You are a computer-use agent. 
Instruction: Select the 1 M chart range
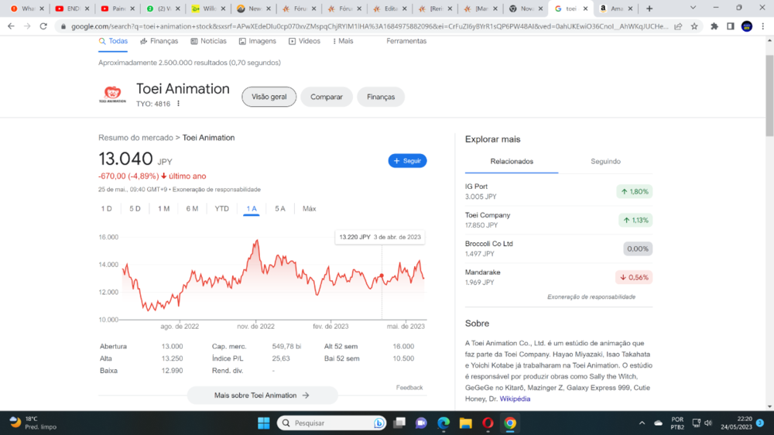pos(164,209)
